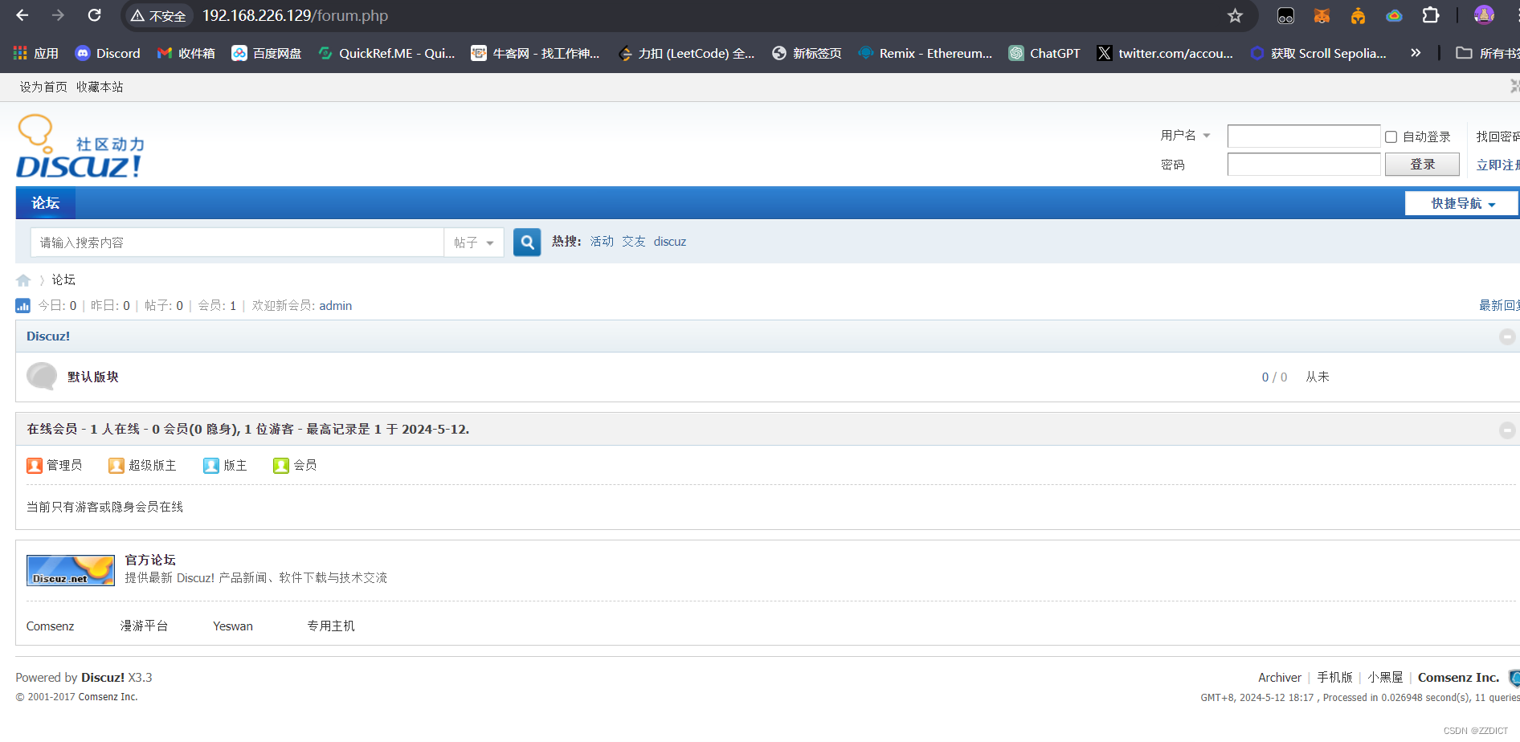Open the 小黑屋 footer link
Screen dimensions: 1520x742
tap(1386, 678)
